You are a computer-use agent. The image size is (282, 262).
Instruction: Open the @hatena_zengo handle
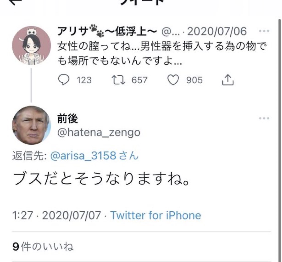99,132
